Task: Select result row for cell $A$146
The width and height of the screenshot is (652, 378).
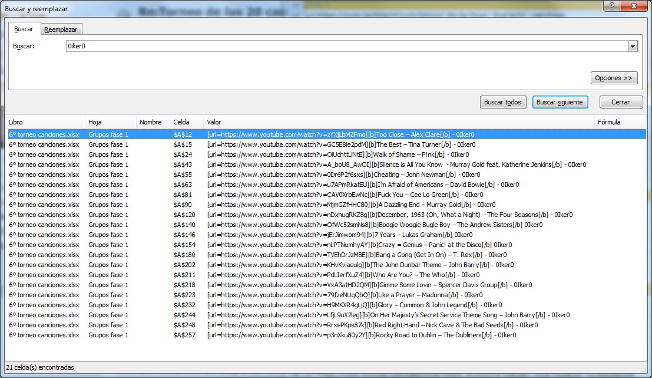Action: [327, 234]
